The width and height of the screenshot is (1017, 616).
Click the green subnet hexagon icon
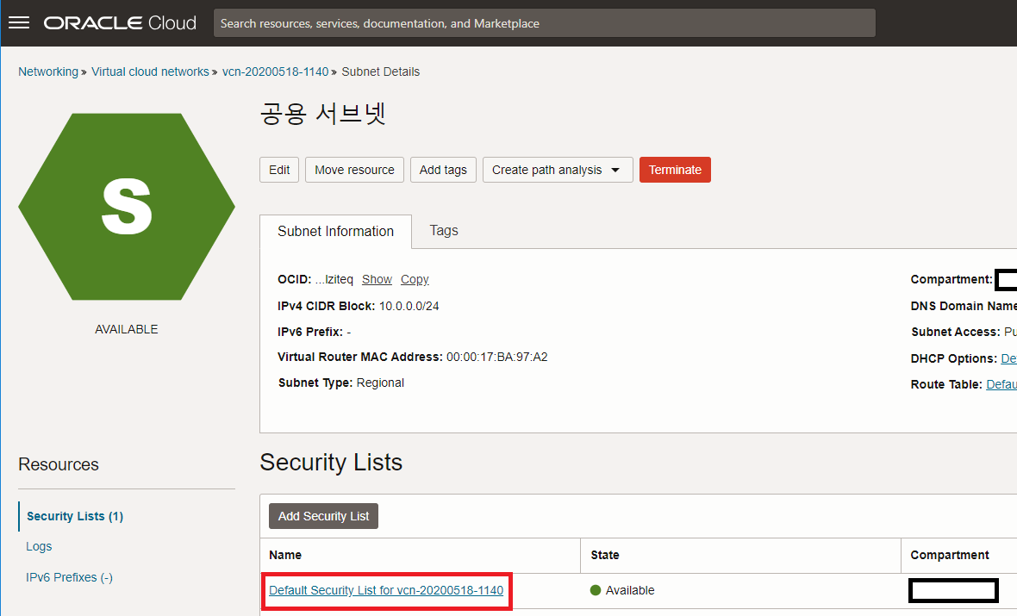click(x=126, y=207)
